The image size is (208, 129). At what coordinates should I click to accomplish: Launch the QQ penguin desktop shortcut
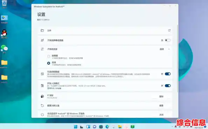pyautogui.click(x=4, y=34)
